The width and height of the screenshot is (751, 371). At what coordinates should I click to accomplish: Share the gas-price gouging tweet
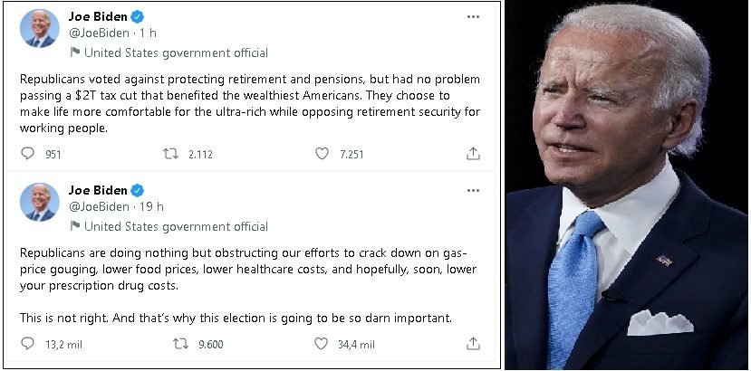point(473,344)
